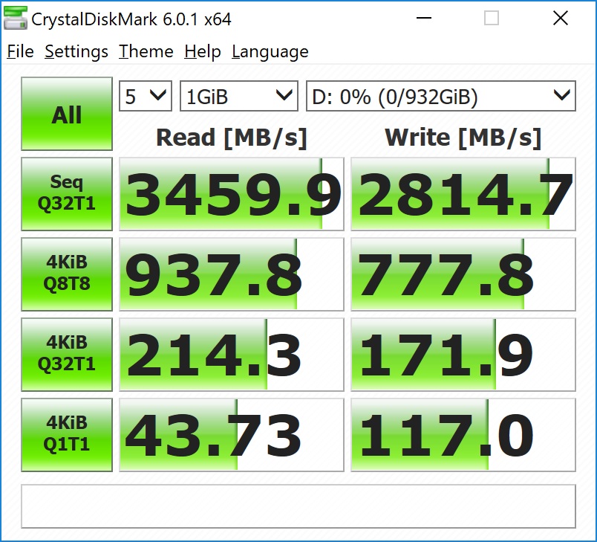Click the empty comment field at bottom
Screen dimensions: 597x542
298,506
